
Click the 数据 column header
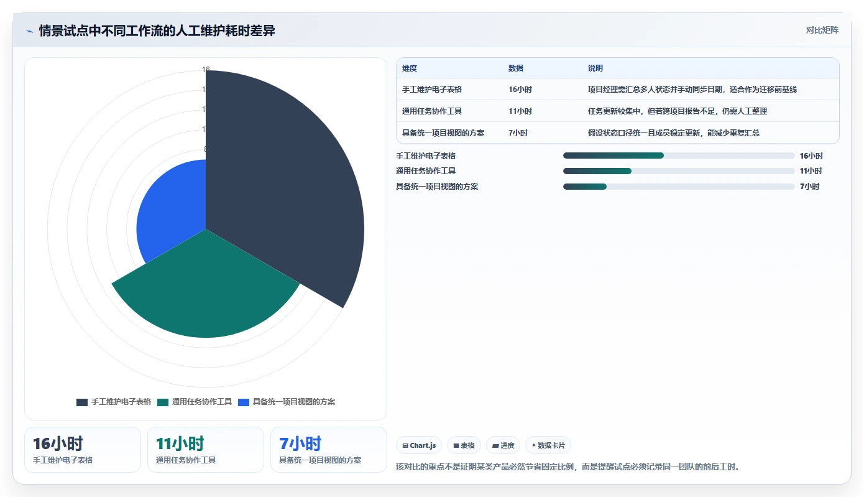[516, 68]
